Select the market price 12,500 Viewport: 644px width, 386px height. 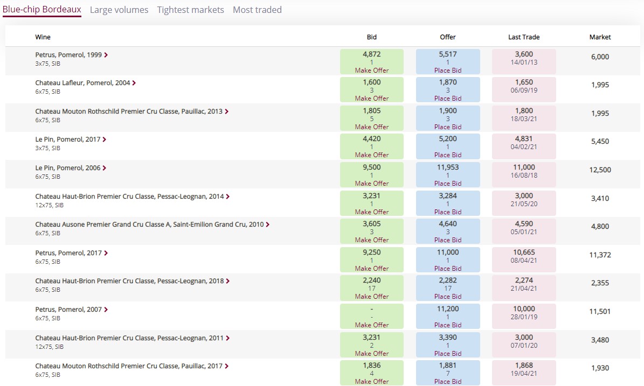(600, 170)
